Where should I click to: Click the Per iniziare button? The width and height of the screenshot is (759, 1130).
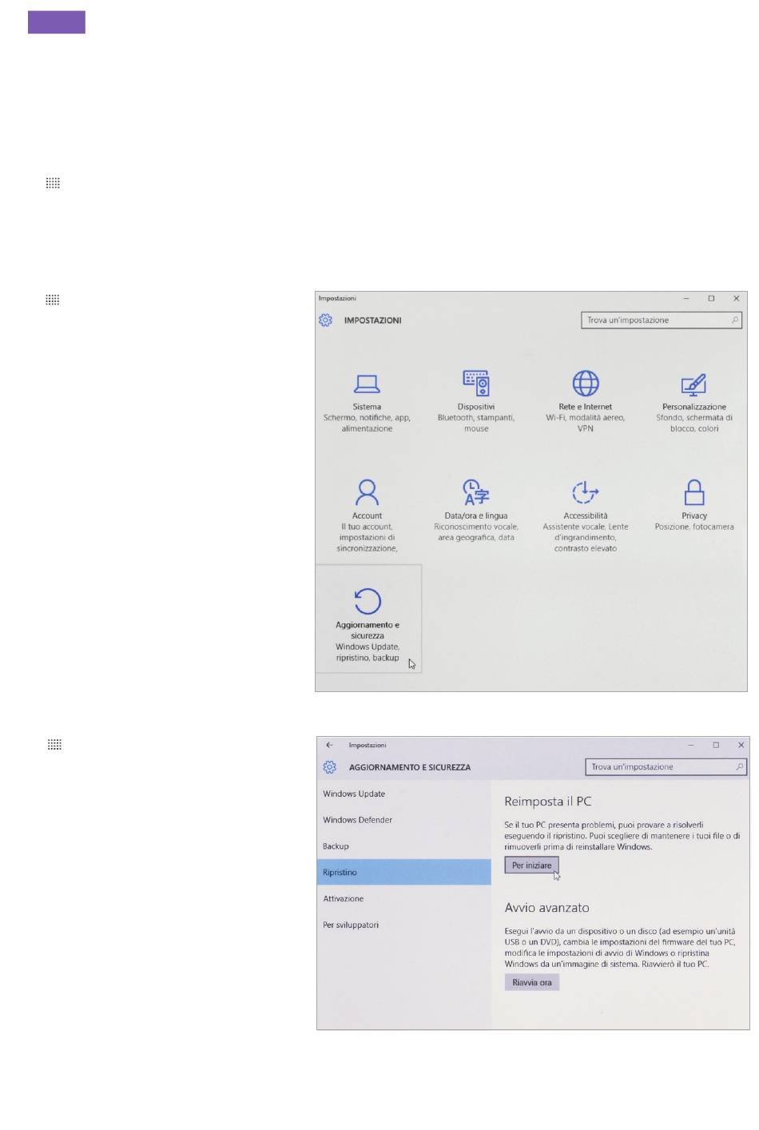tap(532, 865)
